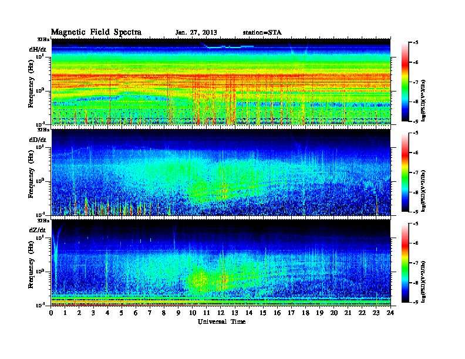Click the "-7" tick on dD/dt color bar
465x359 pixels.
click(x=416, y=172)
